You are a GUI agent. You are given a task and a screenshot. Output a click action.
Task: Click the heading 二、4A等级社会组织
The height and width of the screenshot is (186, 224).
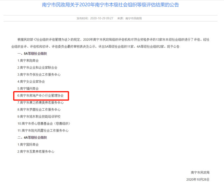(32, 138)
